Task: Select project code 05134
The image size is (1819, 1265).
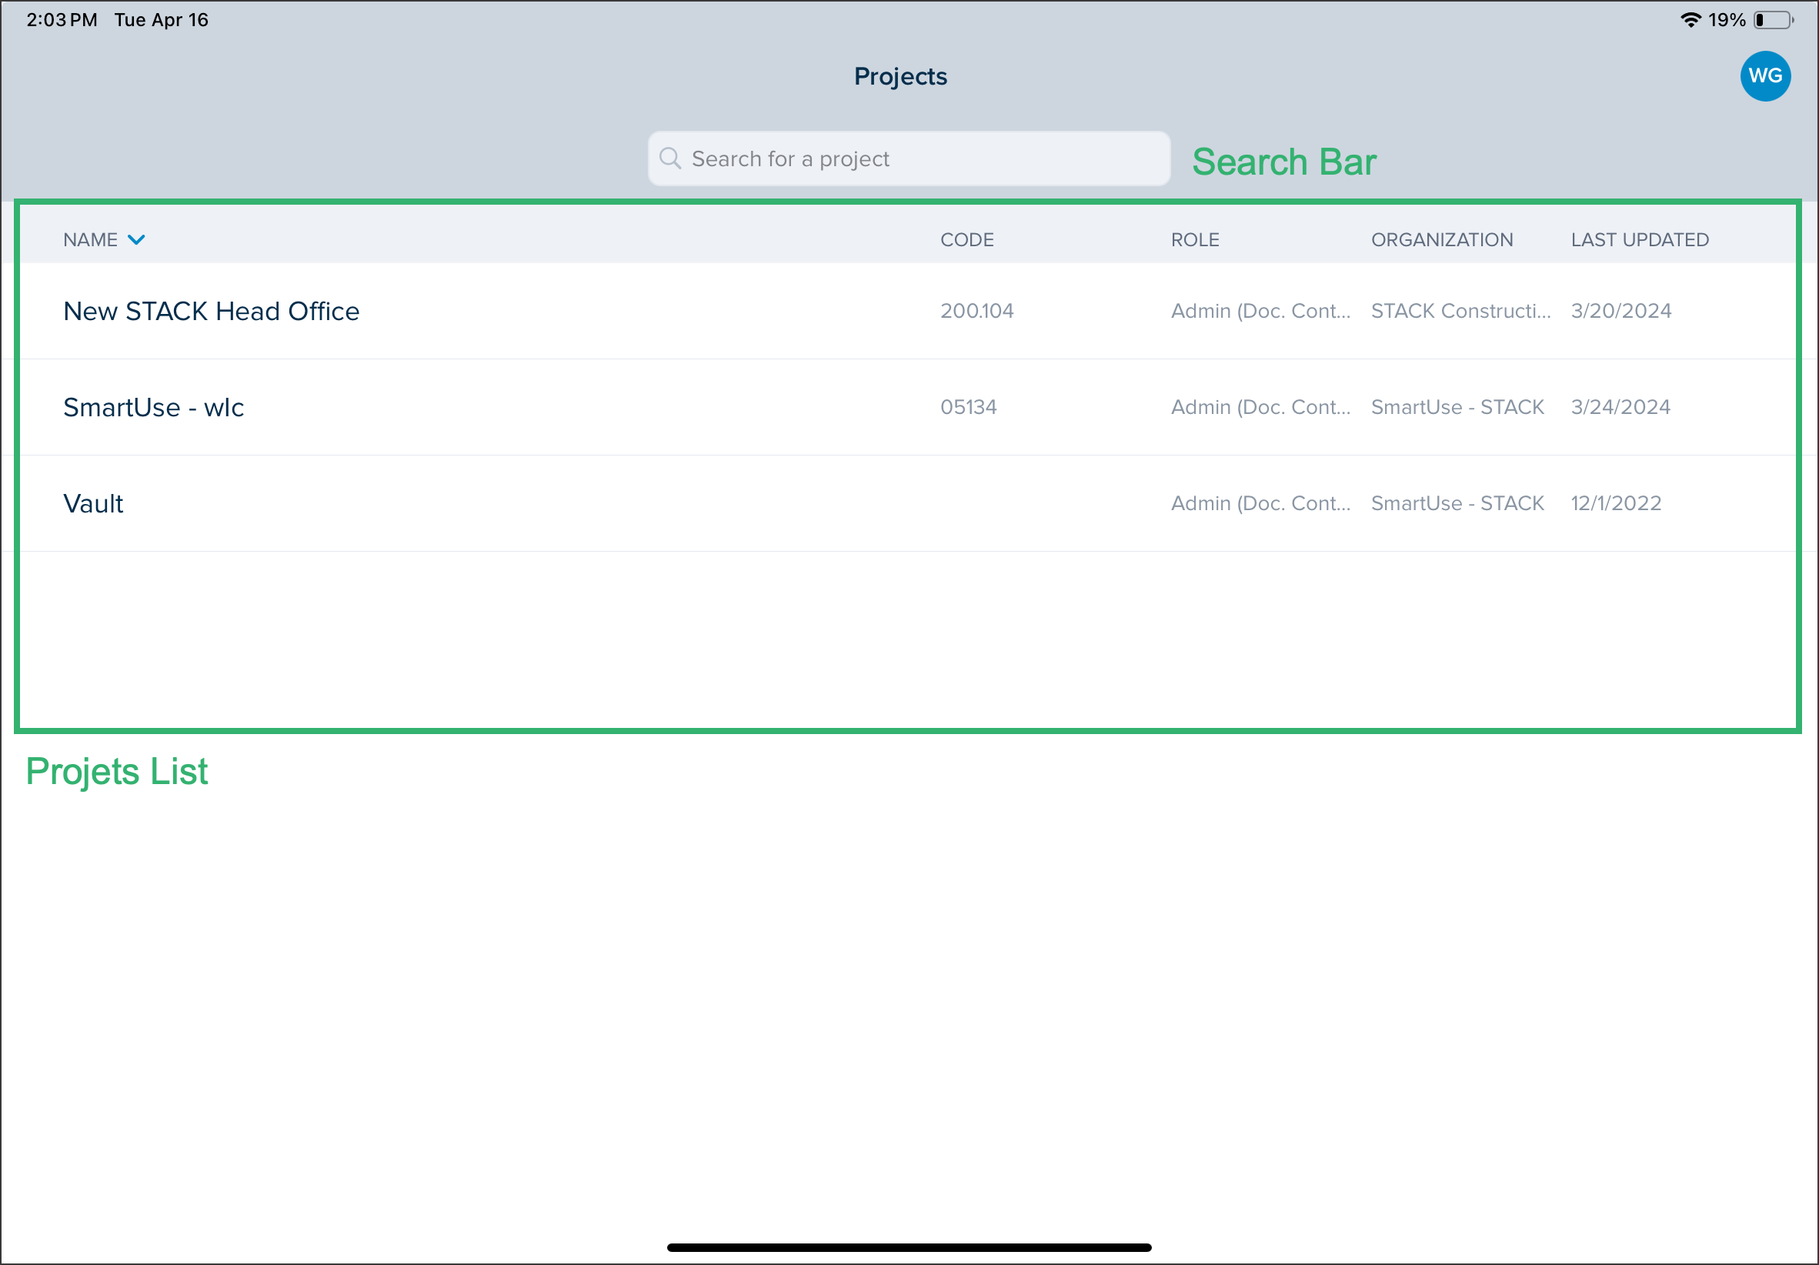Action: point(968,407)
